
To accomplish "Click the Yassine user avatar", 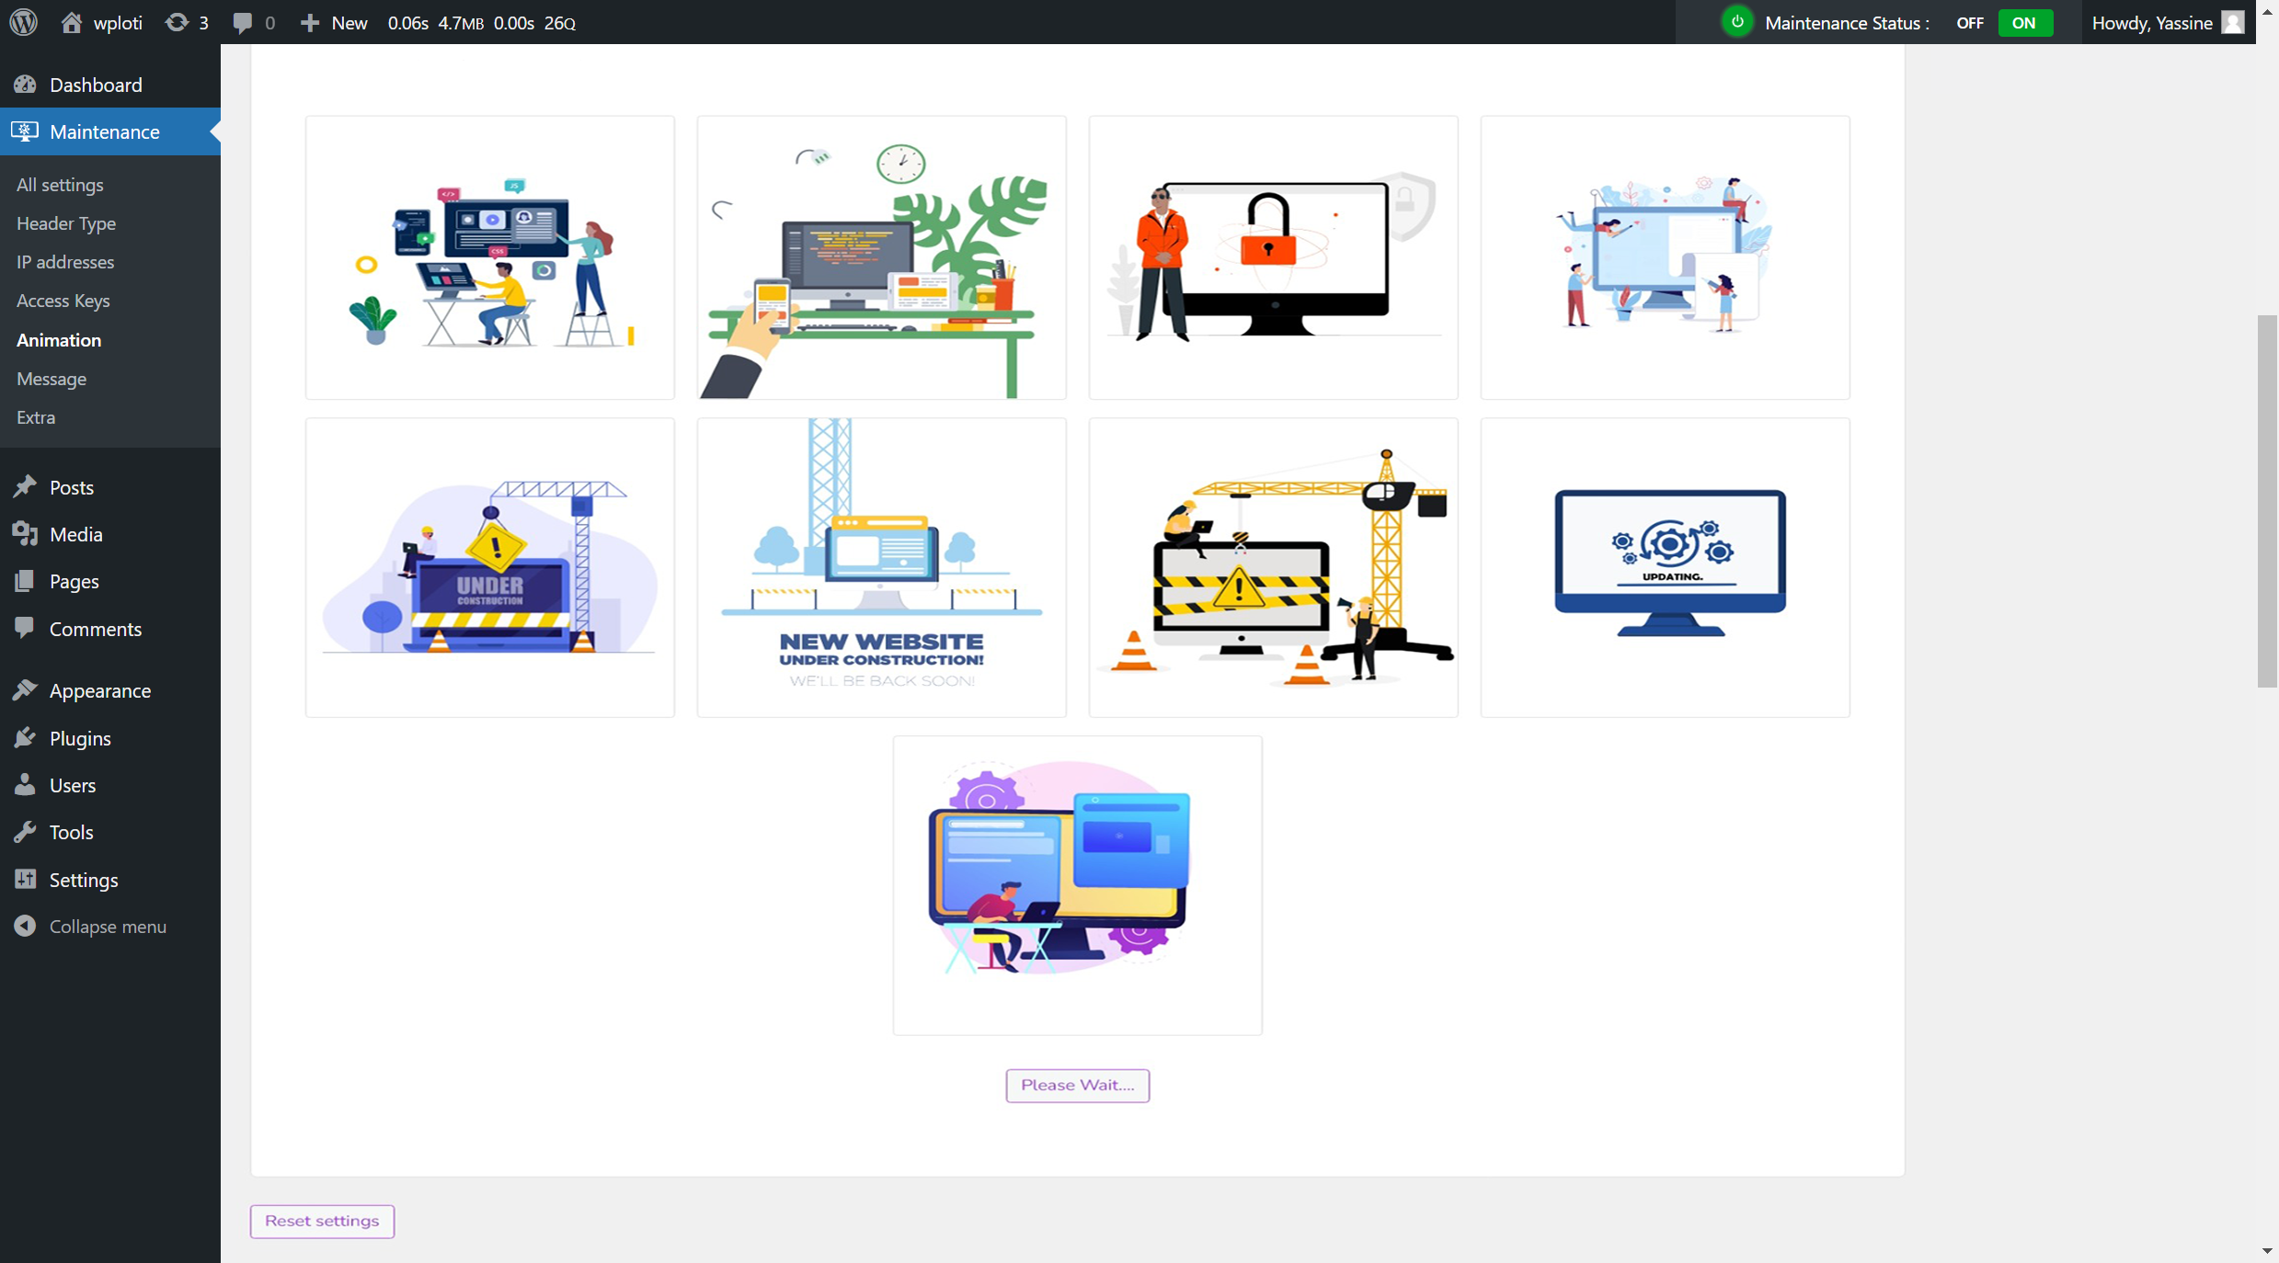I will click(x=2233, y=22).
